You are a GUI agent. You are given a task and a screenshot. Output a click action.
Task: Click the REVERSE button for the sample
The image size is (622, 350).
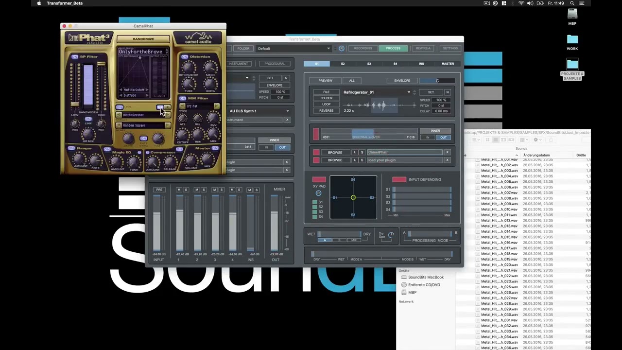pos(327,111)
